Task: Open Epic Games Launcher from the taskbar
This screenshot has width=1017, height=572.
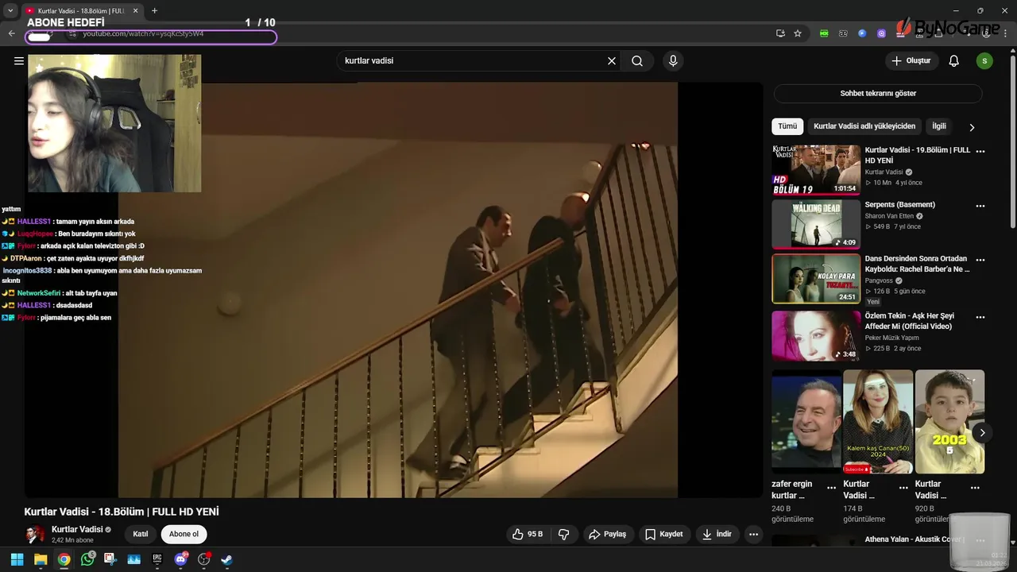Action: click(157, 559)
